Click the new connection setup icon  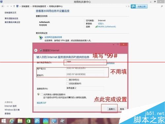point(41,37)
